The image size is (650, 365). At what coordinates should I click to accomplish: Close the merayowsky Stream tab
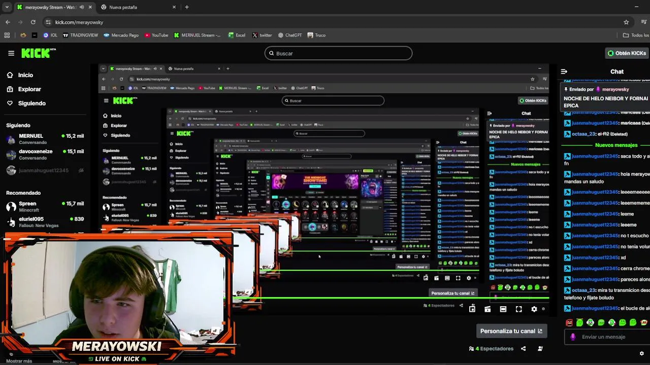click(90, 7)
